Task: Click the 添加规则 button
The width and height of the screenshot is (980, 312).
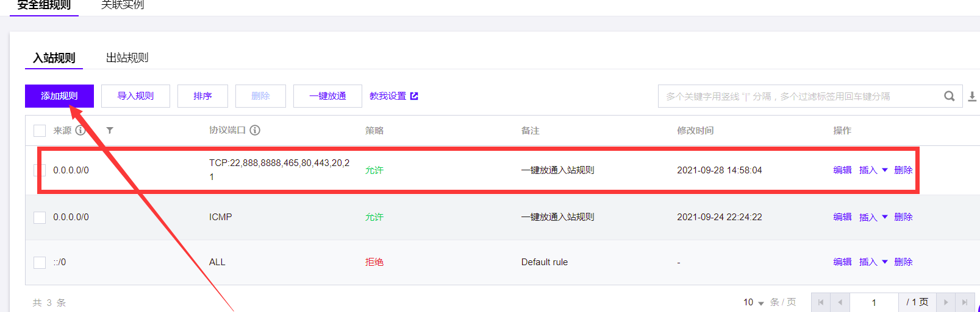Action: [x=59, y=96]
